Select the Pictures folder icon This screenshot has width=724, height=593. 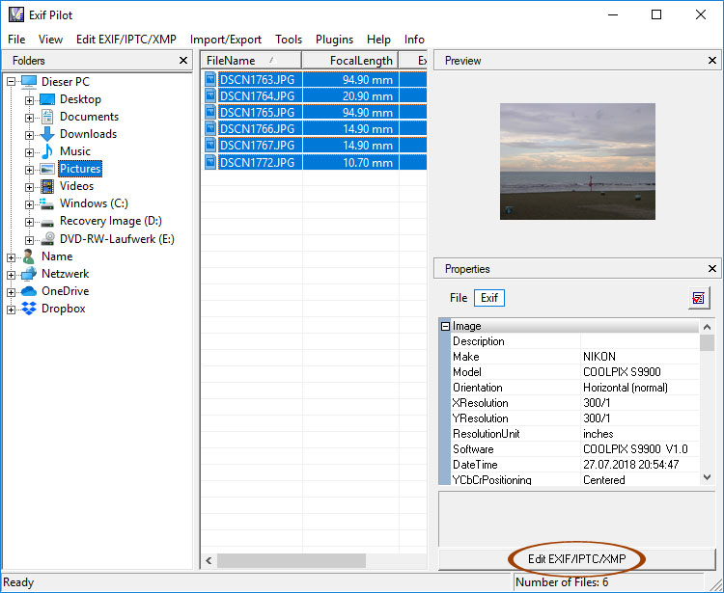coord(47,169)
